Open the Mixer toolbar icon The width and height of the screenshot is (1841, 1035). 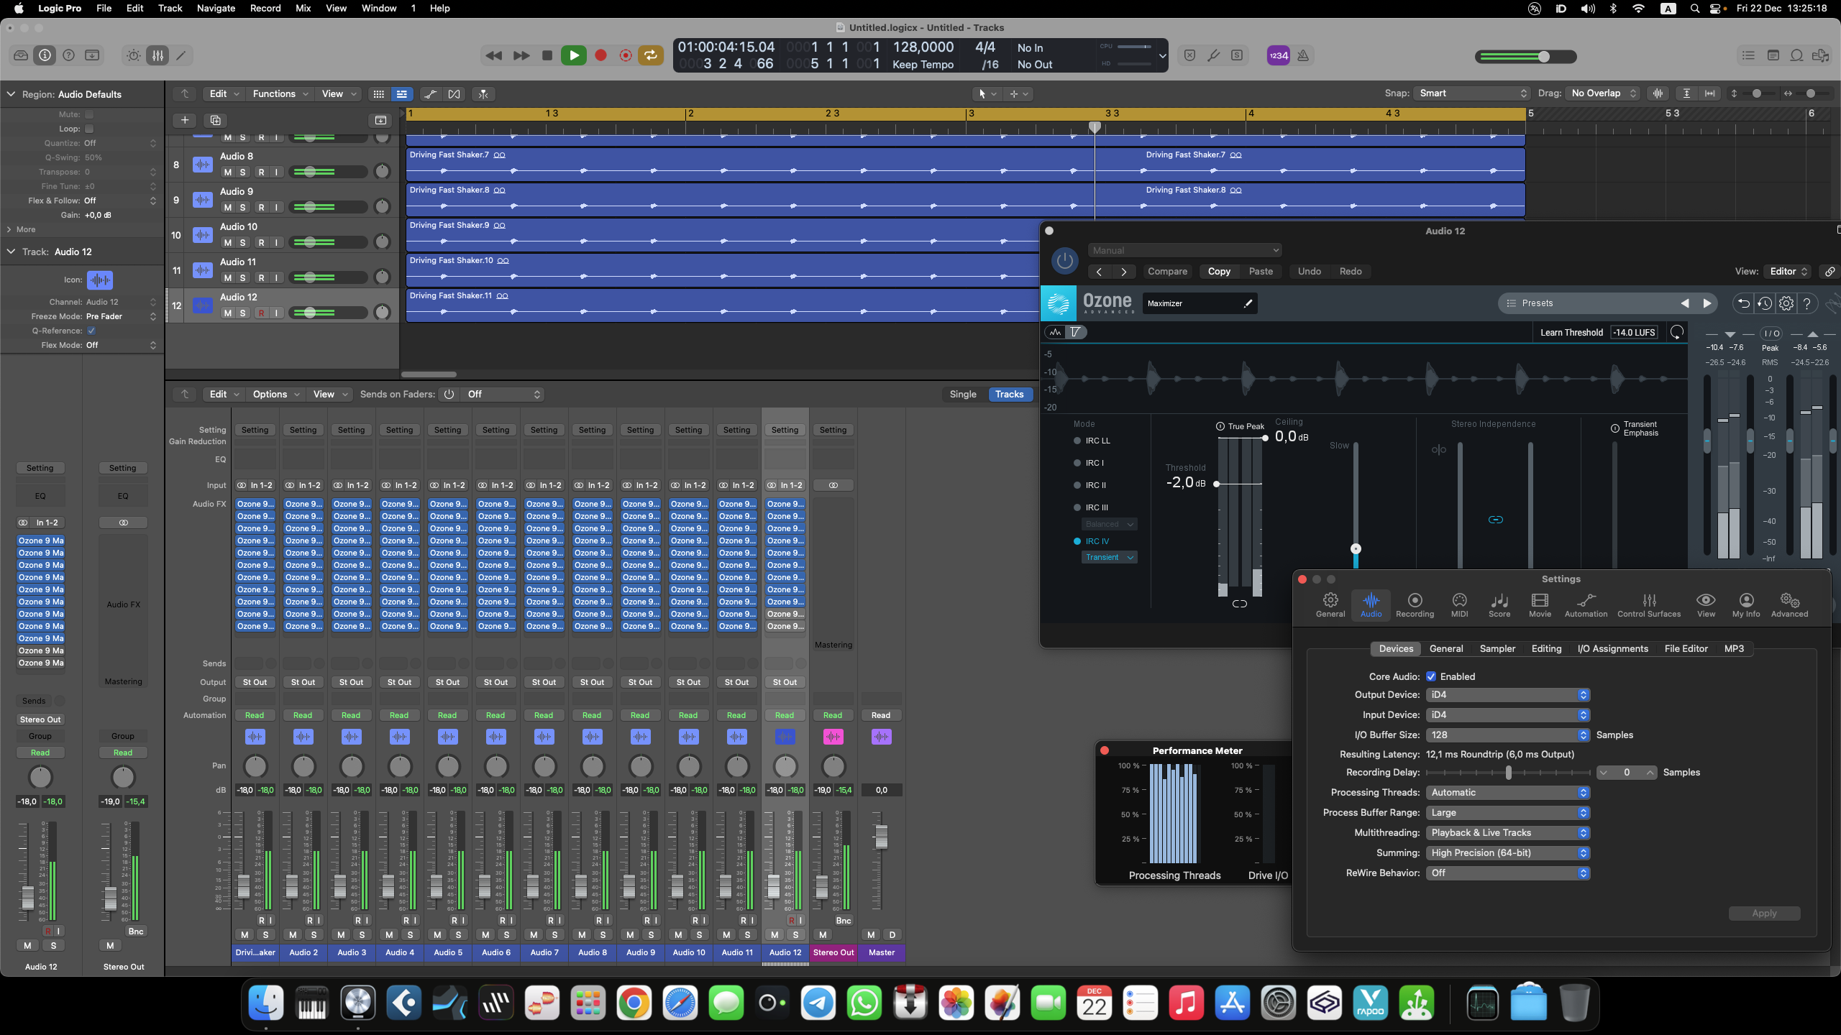point(157,55)
